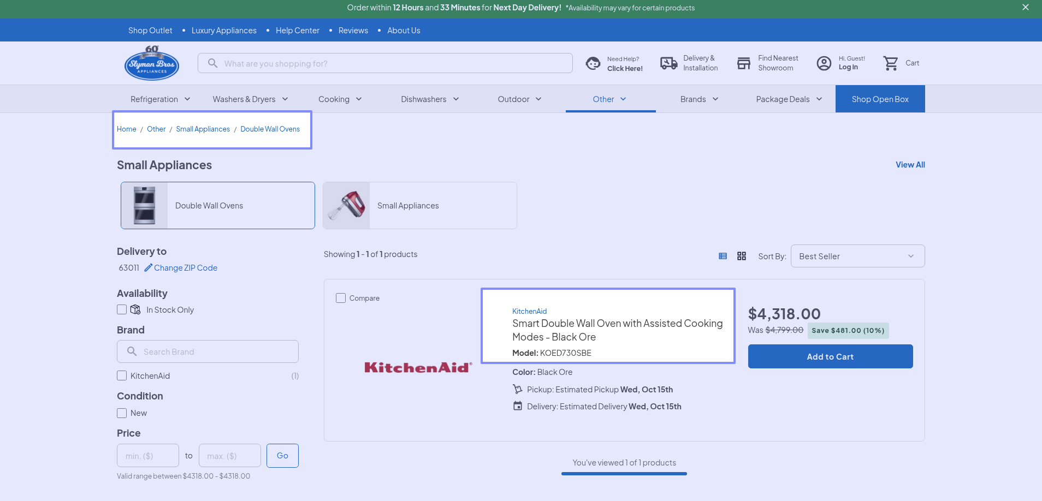Open Luxury Appliances in top menu
Image resolution: width=1042 pixels, height=501 pixels.
click(224, 31)
